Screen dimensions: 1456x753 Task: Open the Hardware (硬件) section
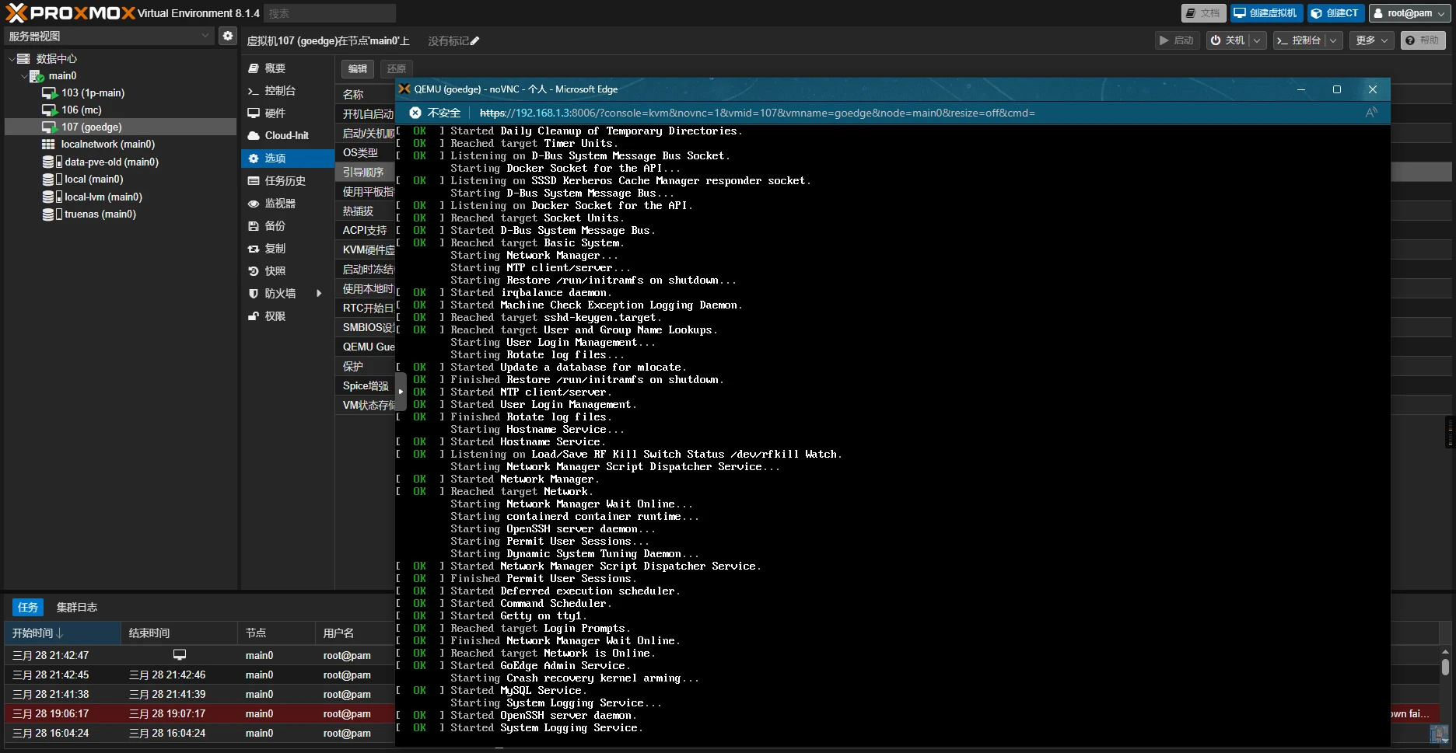[275, 113]
